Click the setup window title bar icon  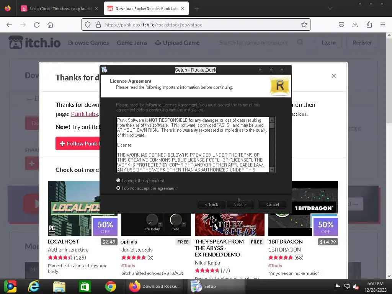[x=105, y=70]
